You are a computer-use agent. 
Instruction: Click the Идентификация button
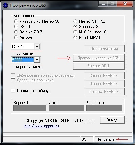tap(104, 49)
